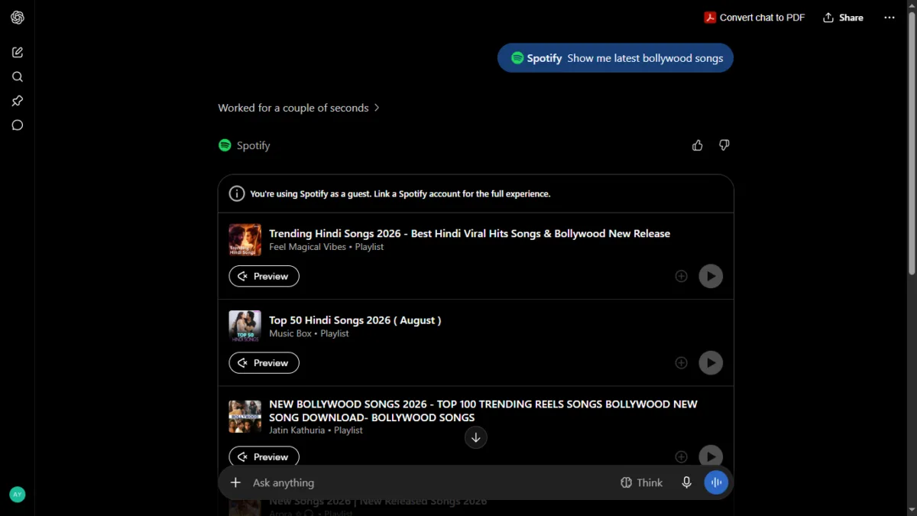917x516 pixels.
Task: Click Convert chat to PDF
Action: pos(754,18)
